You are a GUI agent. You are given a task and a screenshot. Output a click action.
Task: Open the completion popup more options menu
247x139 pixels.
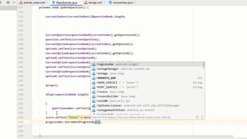[x=202, y=117]
